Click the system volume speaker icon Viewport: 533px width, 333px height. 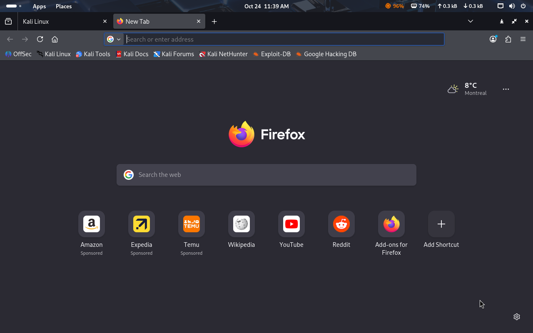pyautogui.click(x=512, y=6)
